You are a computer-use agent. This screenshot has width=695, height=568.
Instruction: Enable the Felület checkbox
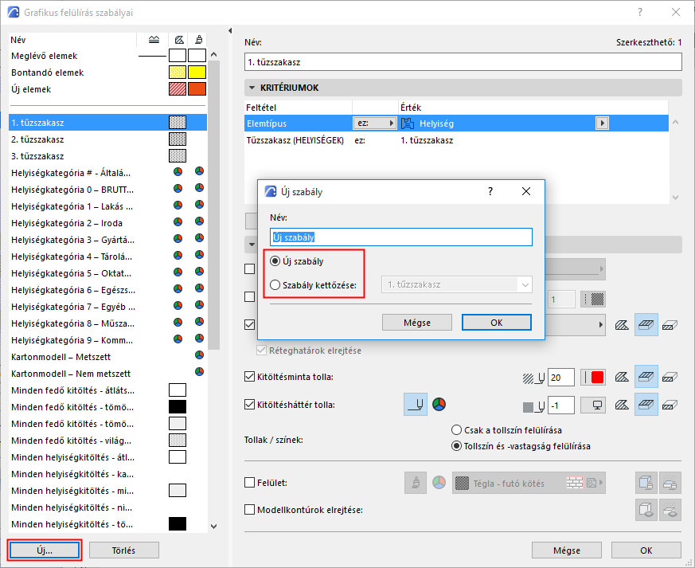click(x=249, y=483)
